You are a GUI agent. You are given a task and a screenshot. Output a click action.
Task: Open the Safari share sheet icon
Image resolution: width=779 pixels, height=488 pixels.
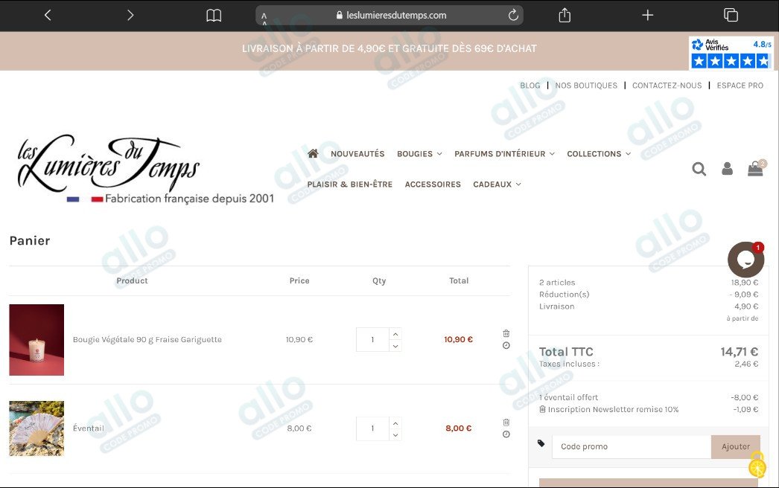[x=565, y=16]
